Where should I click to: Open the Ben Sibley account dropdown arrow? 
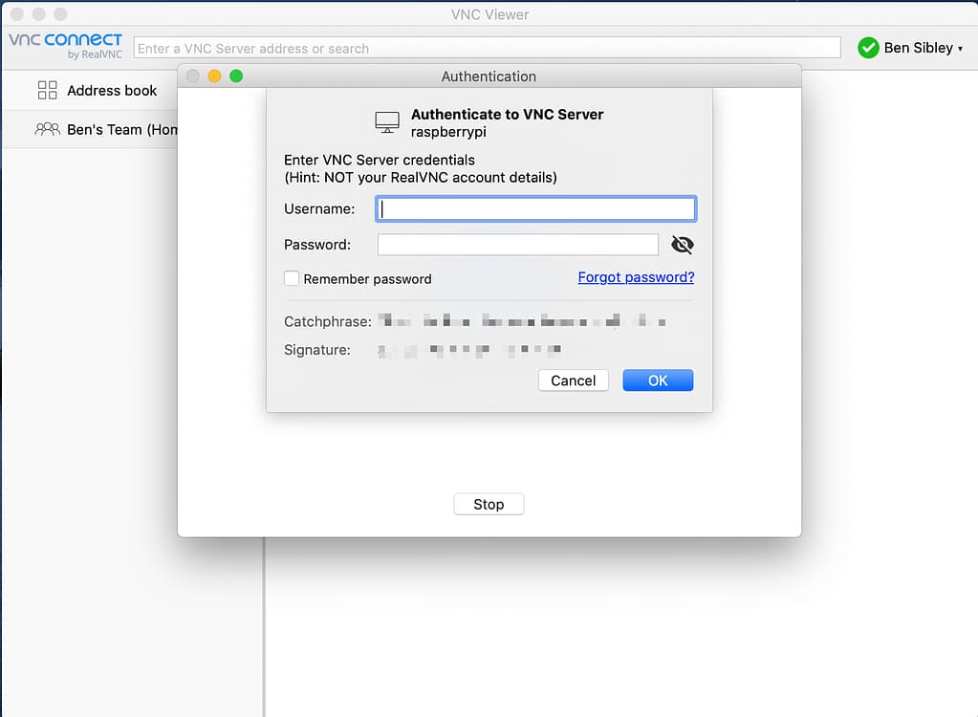point(960,48)
